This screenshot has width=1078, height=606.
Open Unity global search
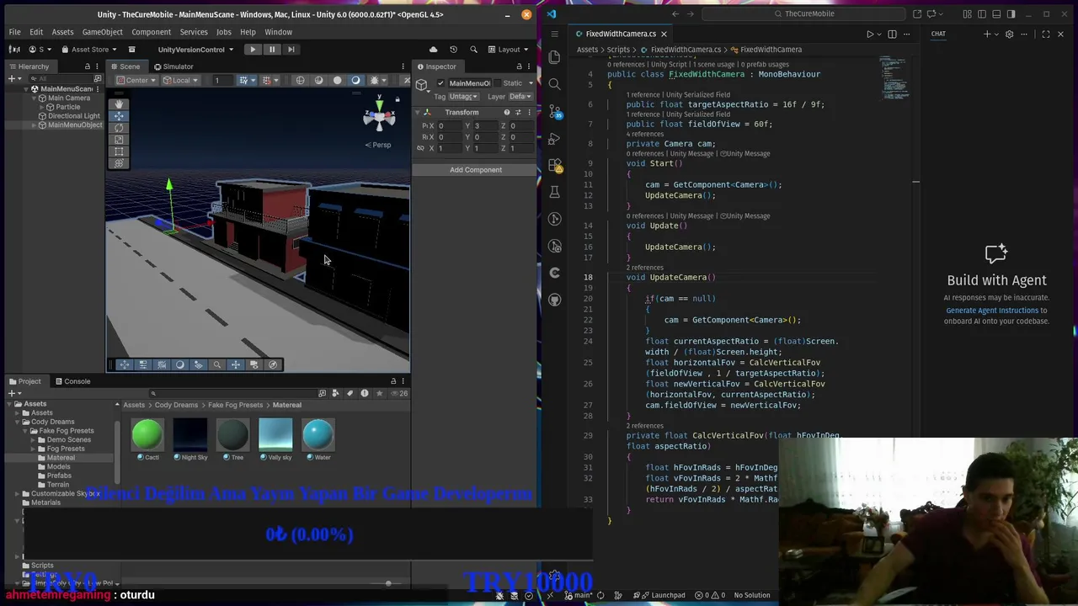pos(473,49)
